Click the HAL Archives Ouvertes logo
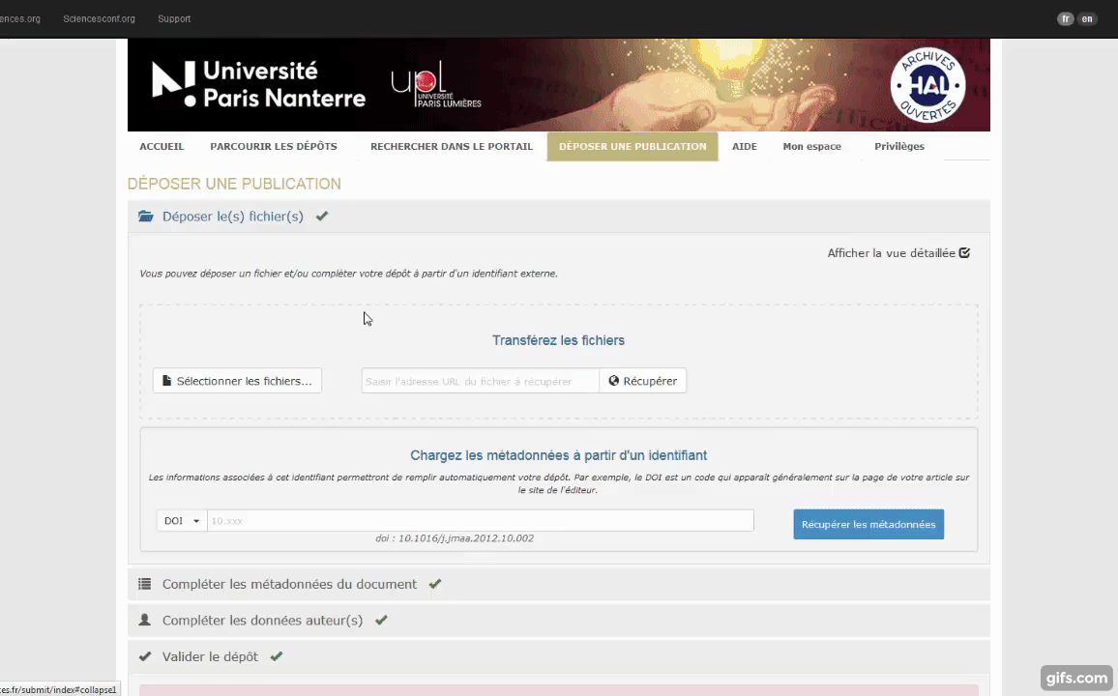 (x=927, y=85)
